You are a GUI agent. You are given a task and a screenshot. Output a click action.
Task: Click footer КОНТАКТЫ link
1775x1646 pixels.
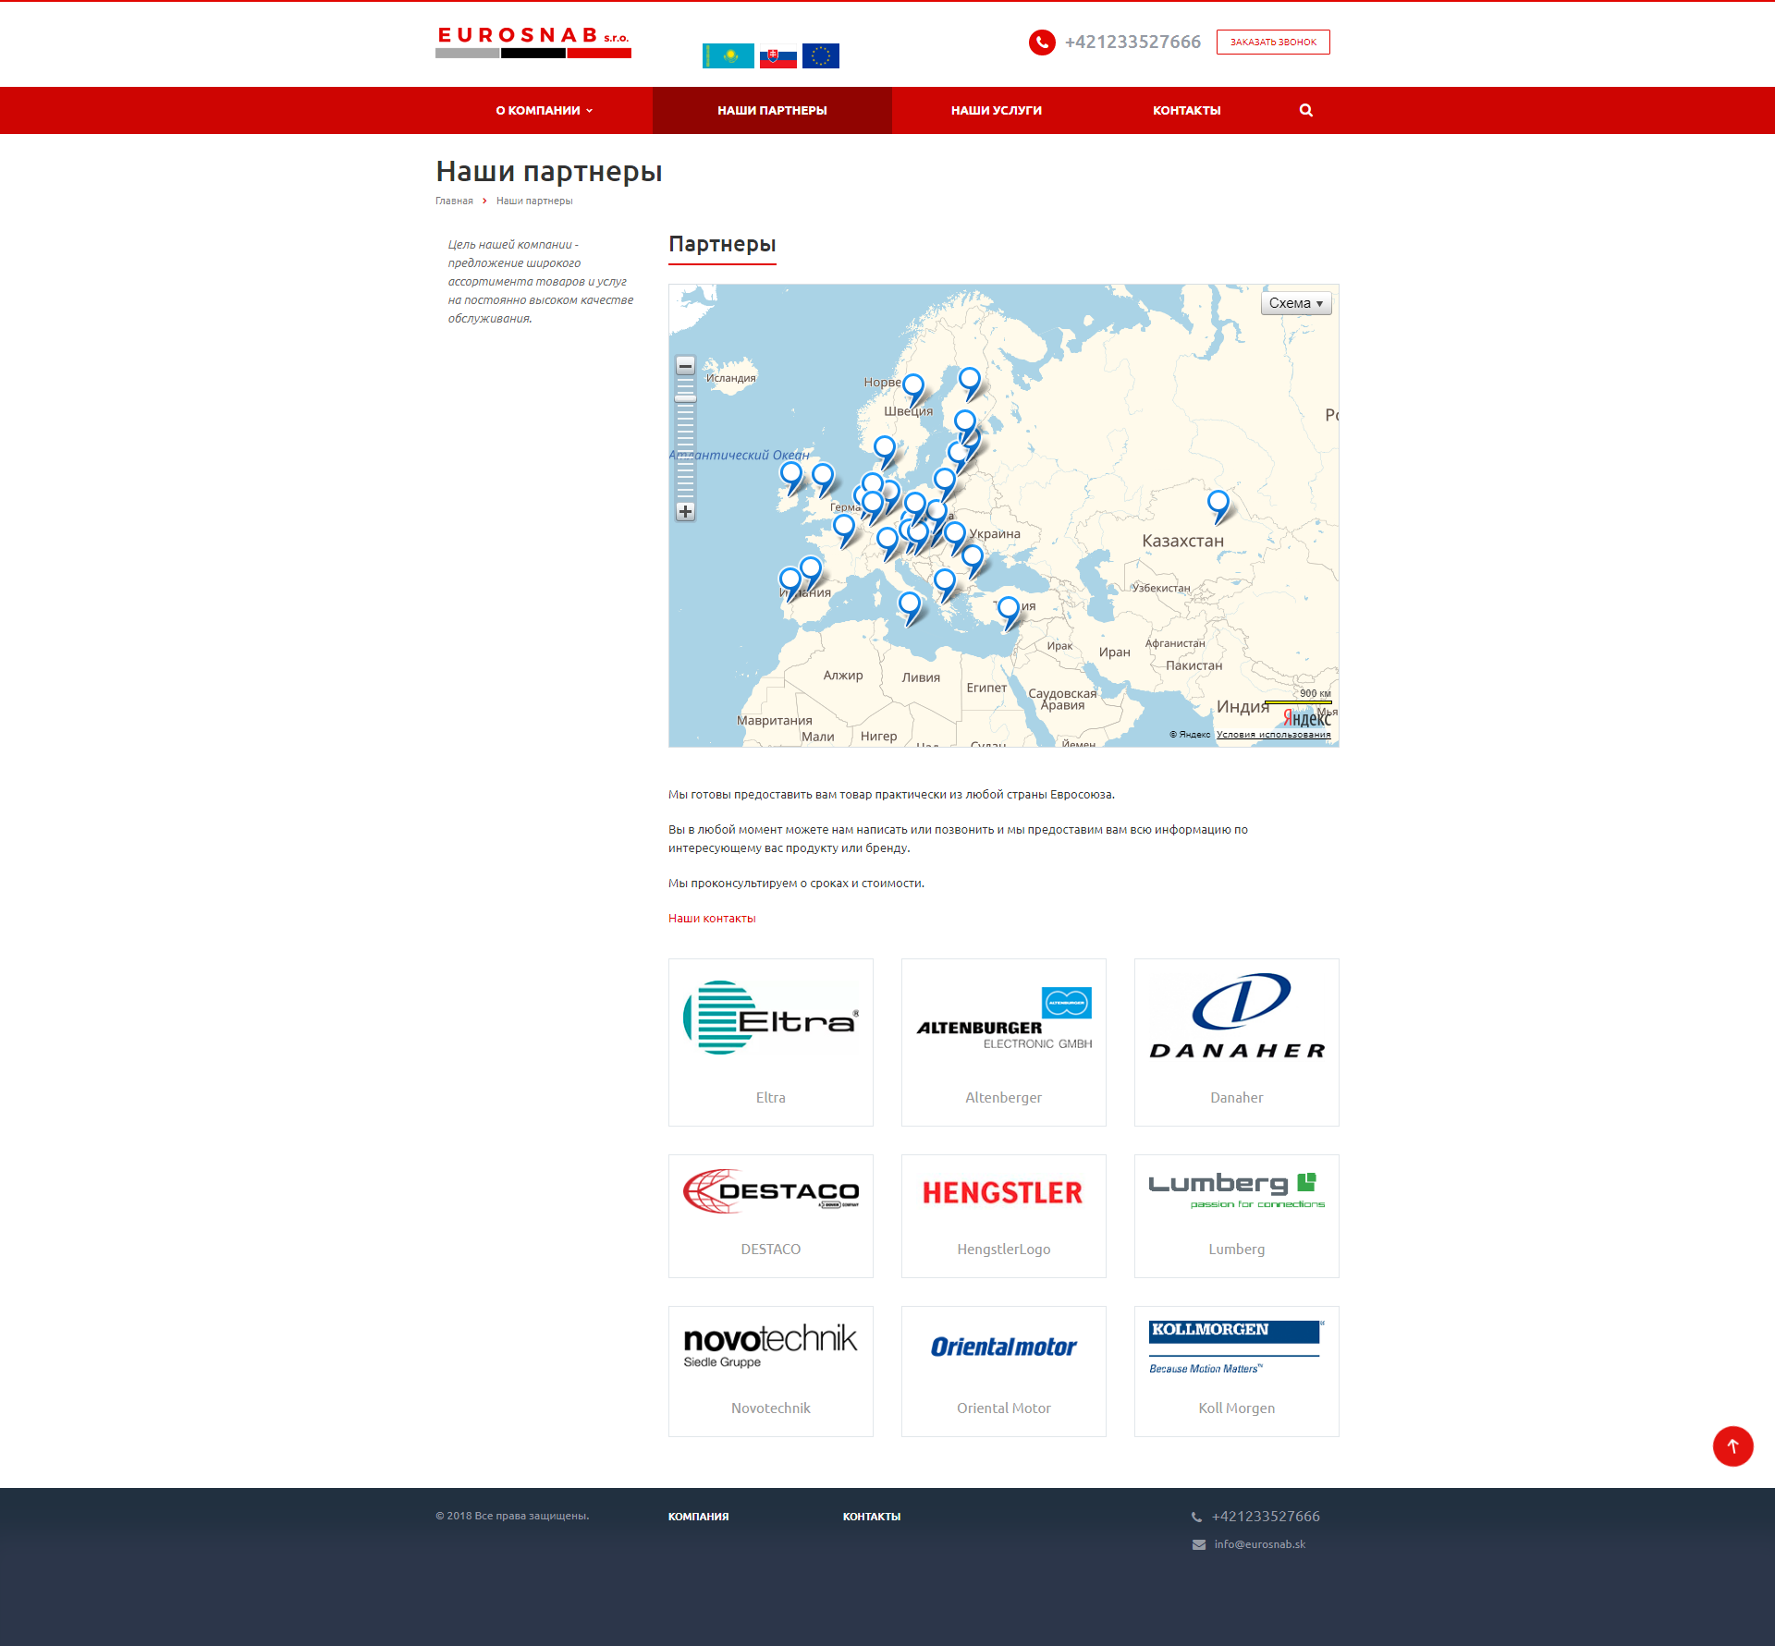[x=872, y=1517]
